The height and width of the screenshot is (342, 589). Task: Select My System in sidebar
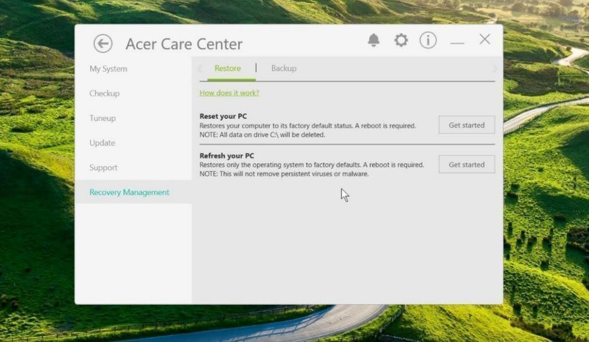point(108,69)
